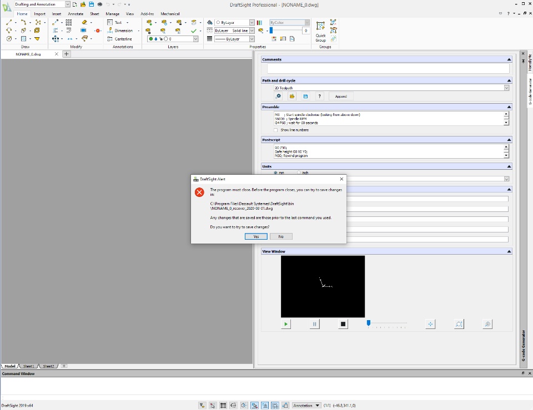Click the Offset tool in Modify group
The image size is (533, 410).
(x=69, y=31)
